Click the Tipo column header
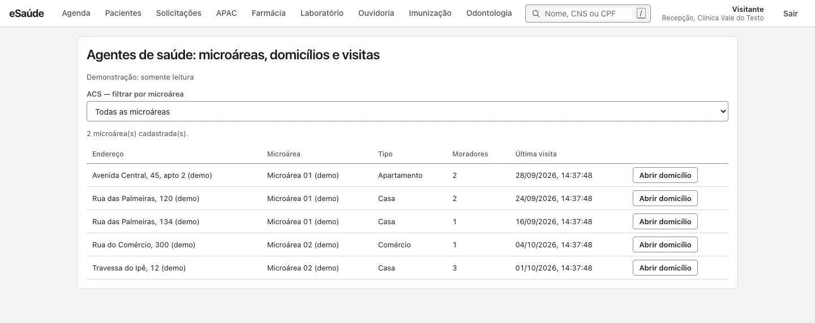The width and height of the screenshot is (815, 323). 385,154
